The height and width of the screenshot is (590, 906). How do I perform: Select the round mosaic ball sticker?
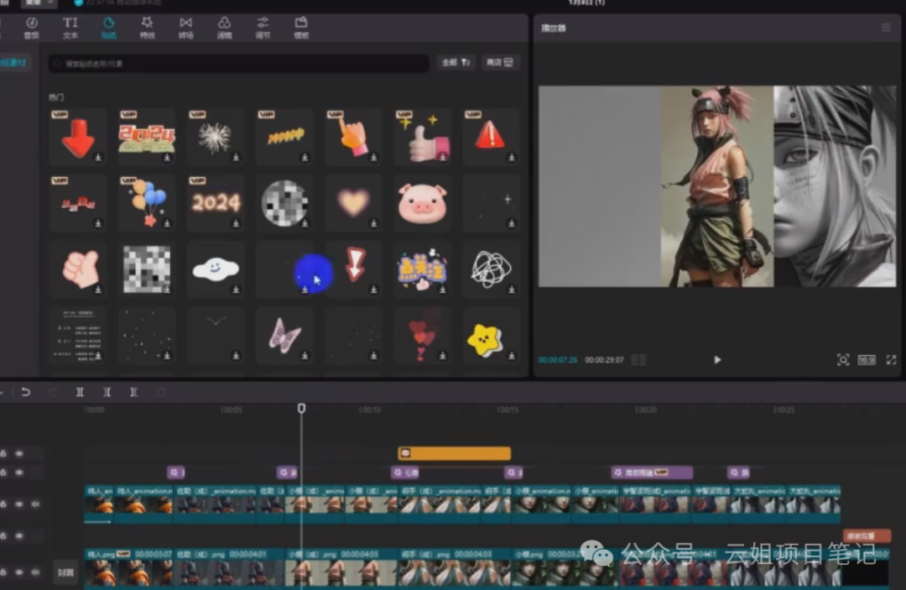pyautogui.click(x=284, y=202)
